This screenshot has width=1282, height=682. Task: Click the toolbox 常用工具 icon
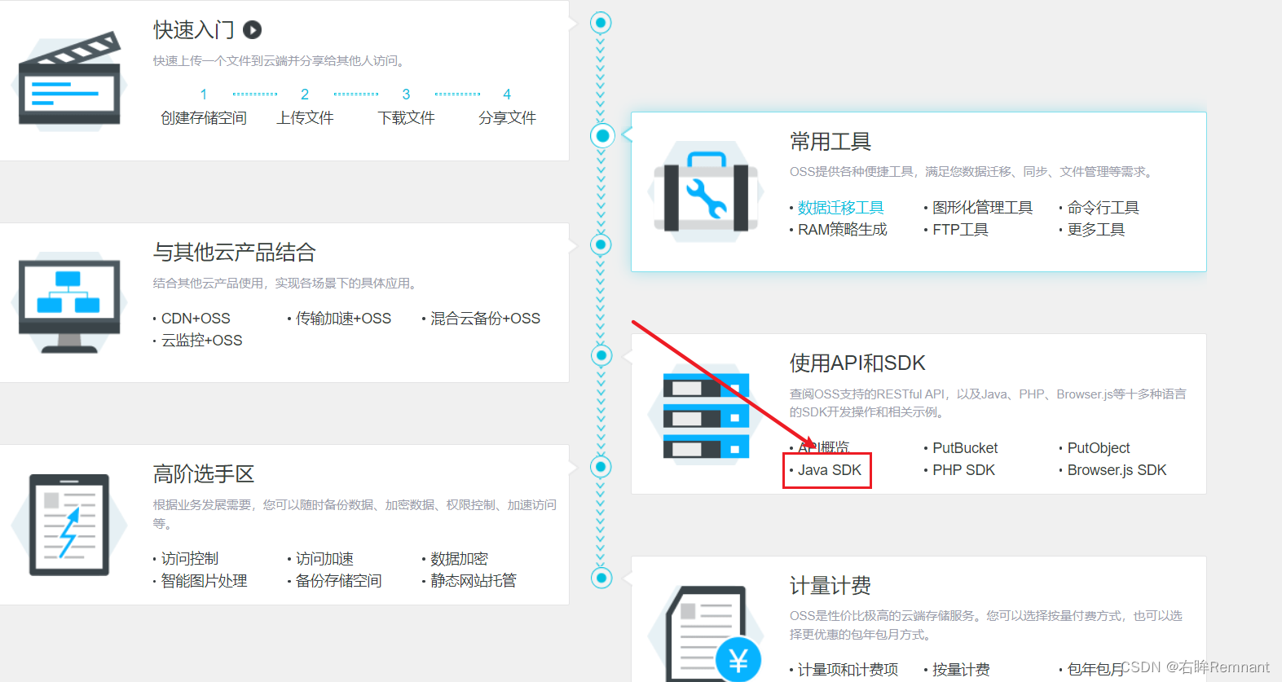(x=706, y=192)
